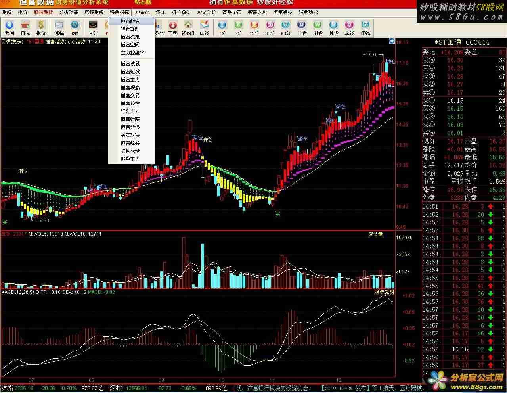Choose 主力控盘率 from the dropdown menu
507x393 pixels.
coord(132,53)
